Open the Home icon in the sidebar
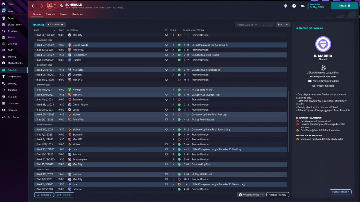 tap(4, 4)
